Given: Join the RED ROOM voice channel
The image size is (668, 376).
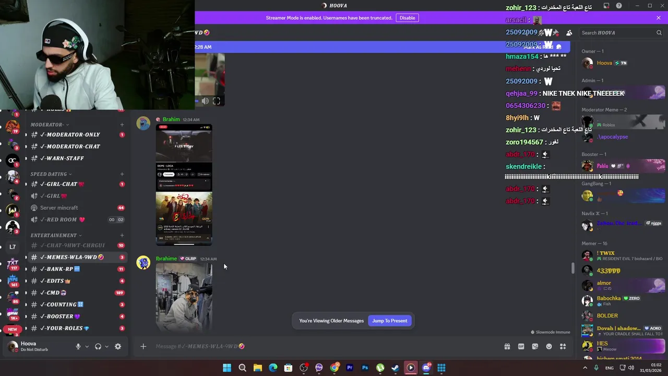Looking at the screenshot, I should point(77,220).
